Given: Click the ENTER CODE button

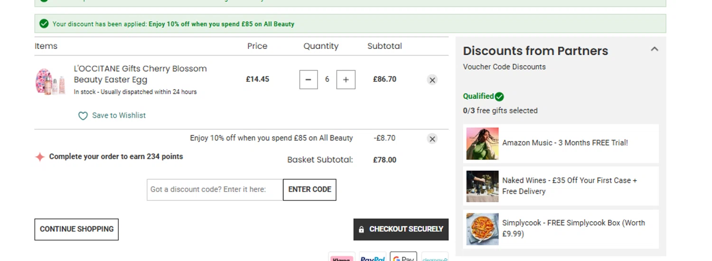Looking at the screenshot, I should 309,190.
